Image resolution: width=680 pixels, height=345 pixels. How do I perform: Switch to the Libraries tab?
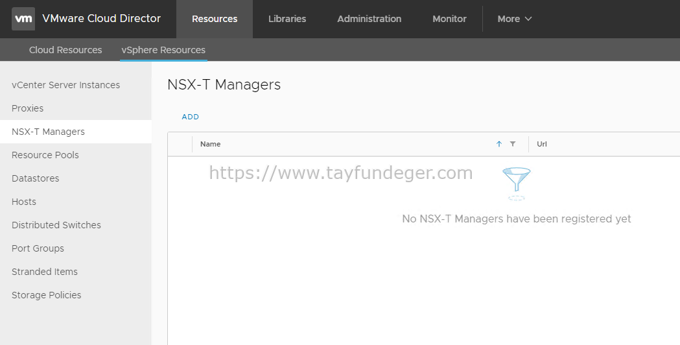(x=287, y=19)
